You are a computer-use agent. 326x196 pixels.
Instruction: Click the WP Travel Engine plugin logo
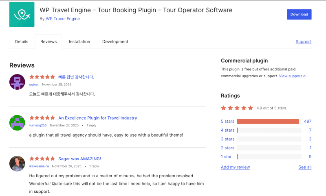(22, 14)
